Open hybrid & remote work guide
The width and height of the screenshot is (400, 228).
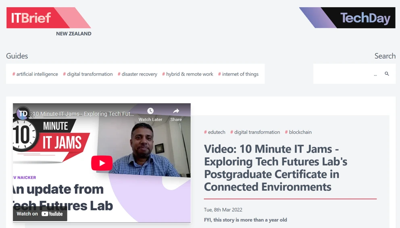[187, 74]
